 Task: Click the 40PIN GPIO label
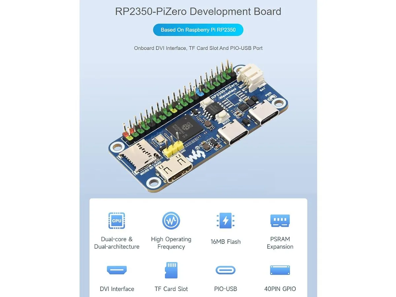280,289
